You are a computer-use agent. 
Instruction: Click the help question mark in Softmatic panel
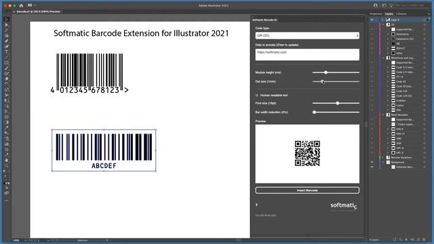tap(256, 205)
